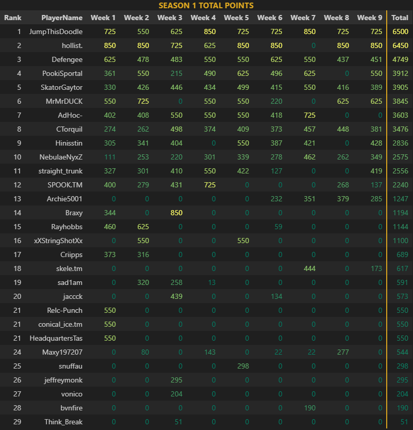Select player name Rayhobbs
The image size is (413, 430).
(x=67, y=227)
